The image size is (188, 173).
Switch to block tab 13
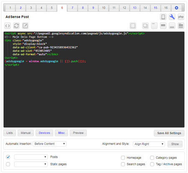coord(135,8)
